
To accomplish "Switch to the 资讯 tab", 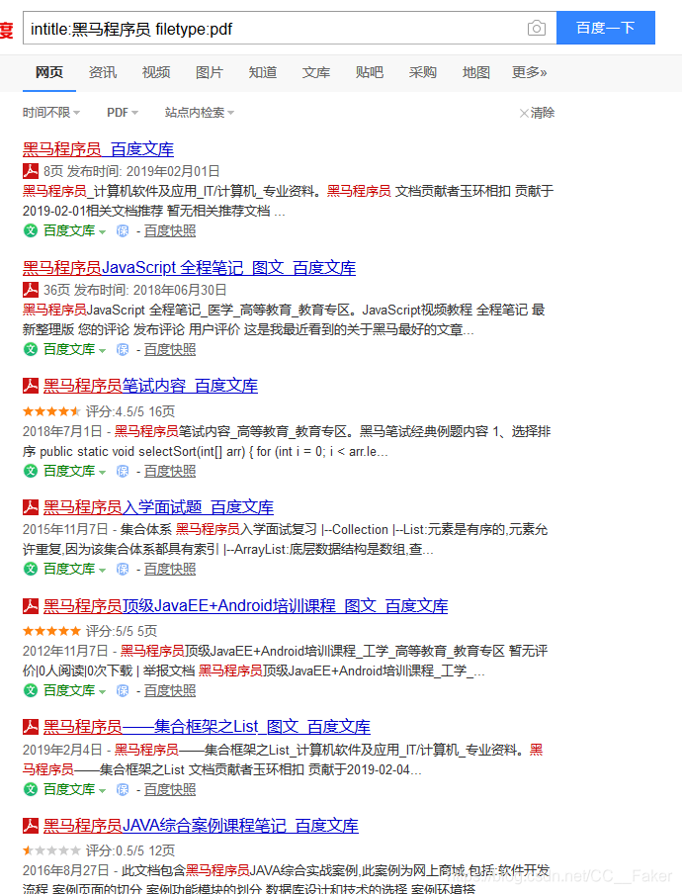I will (103, 72).
